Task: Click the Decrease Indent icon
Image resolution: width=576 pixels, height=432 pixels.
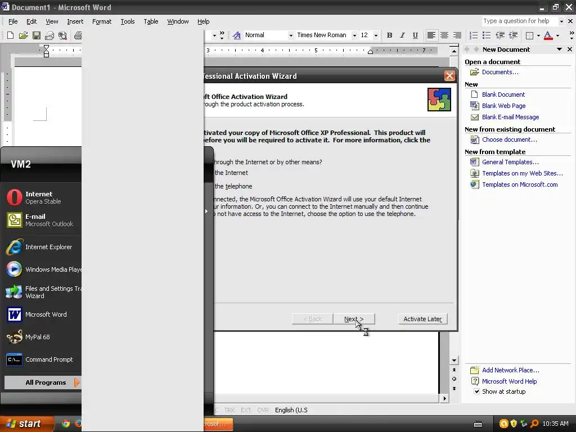Action: [500, 35]
